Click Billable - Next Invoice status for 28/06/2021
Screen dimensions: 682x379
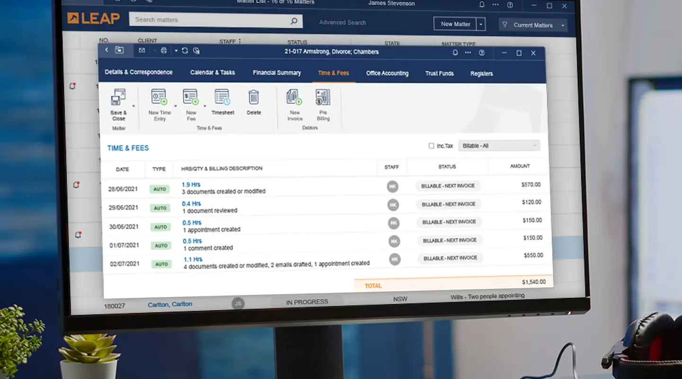click(448, 186)
